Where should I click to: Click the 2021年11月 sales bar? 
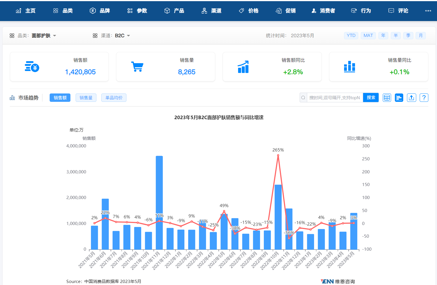[x=159, y=202]
